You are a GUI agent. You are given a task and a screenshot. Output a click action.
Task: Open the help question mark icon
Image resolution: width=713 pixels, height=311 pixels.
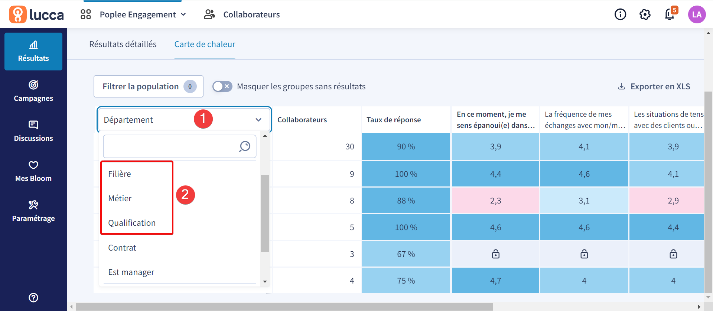coord(33,298)
